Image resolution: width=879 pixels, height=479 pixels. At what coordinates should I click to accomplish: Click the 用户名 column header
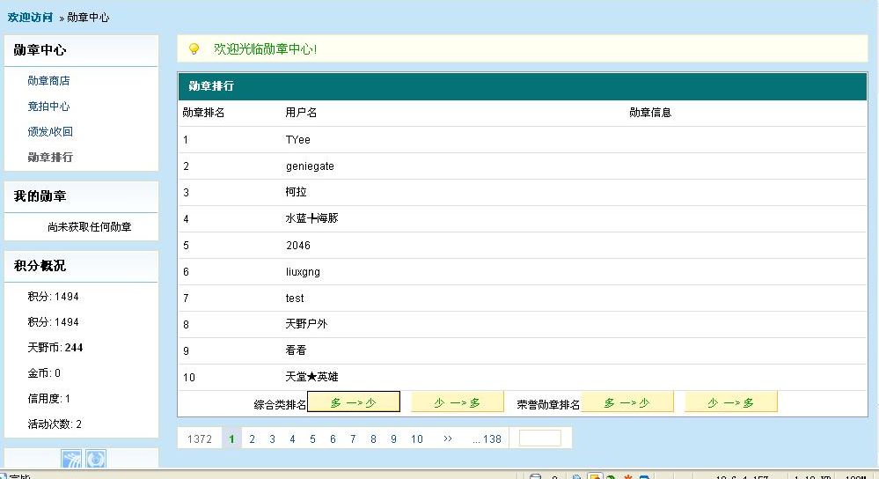[301, 113]
